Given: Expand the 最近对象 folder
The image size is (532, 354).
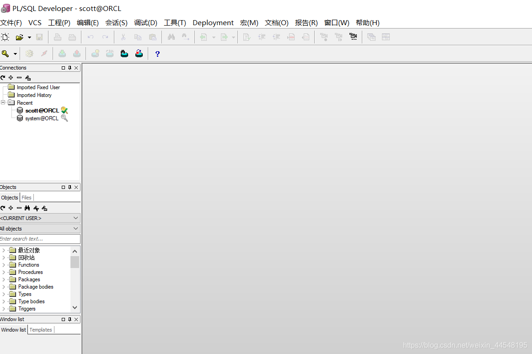Looking at the screenshot, I should tap(4, 250).
